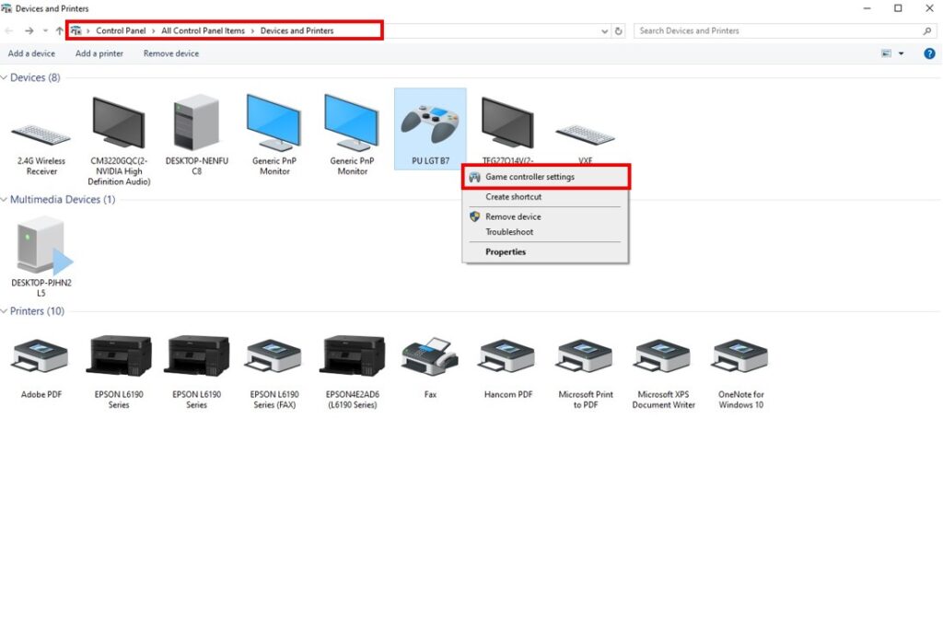Open the address bar history dropdown

click(604, 30)
